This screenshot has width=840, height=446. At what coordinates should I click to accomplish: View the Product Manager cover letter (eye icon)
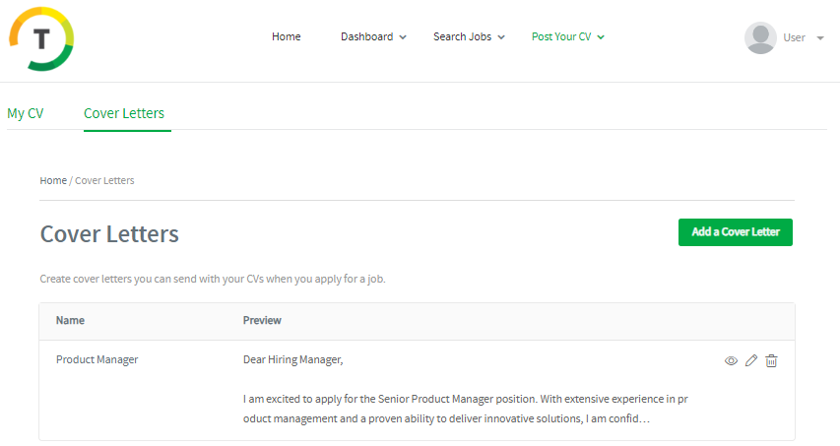(731, 361)
